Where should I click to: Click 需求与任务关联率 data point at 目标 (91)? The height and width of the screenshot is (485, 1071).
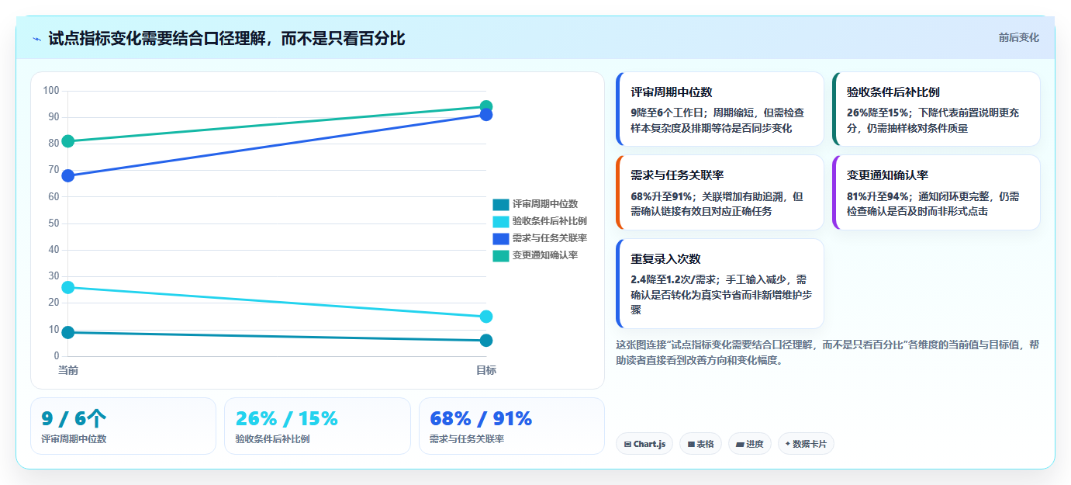coord(486,115)
